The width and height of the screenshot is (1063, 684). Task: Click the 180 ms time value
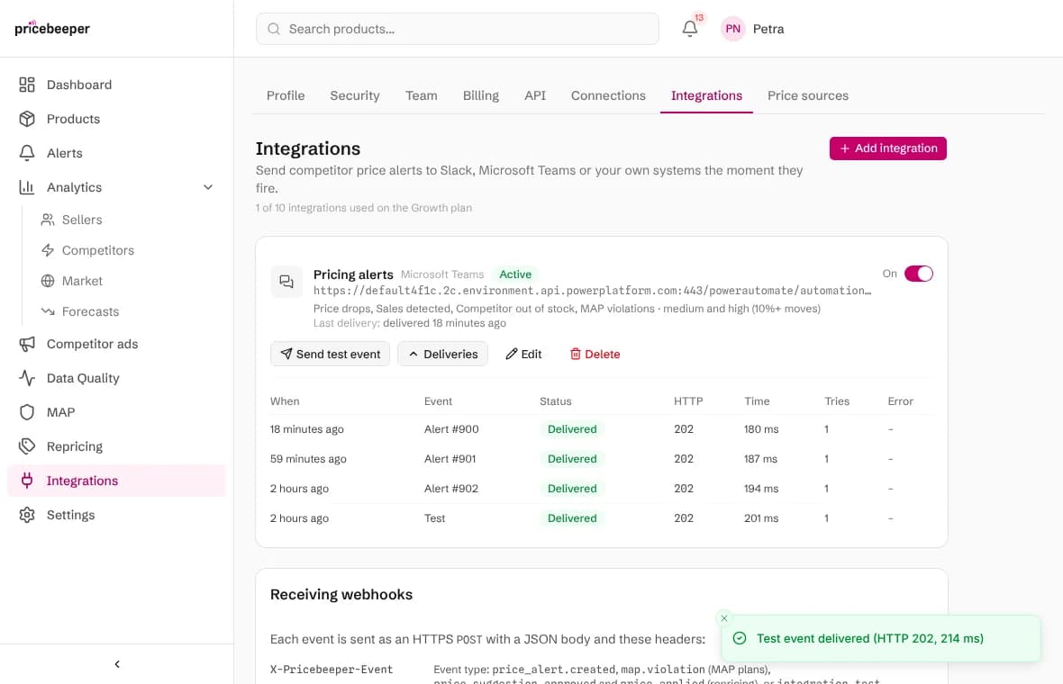click(x=760, y=428)
